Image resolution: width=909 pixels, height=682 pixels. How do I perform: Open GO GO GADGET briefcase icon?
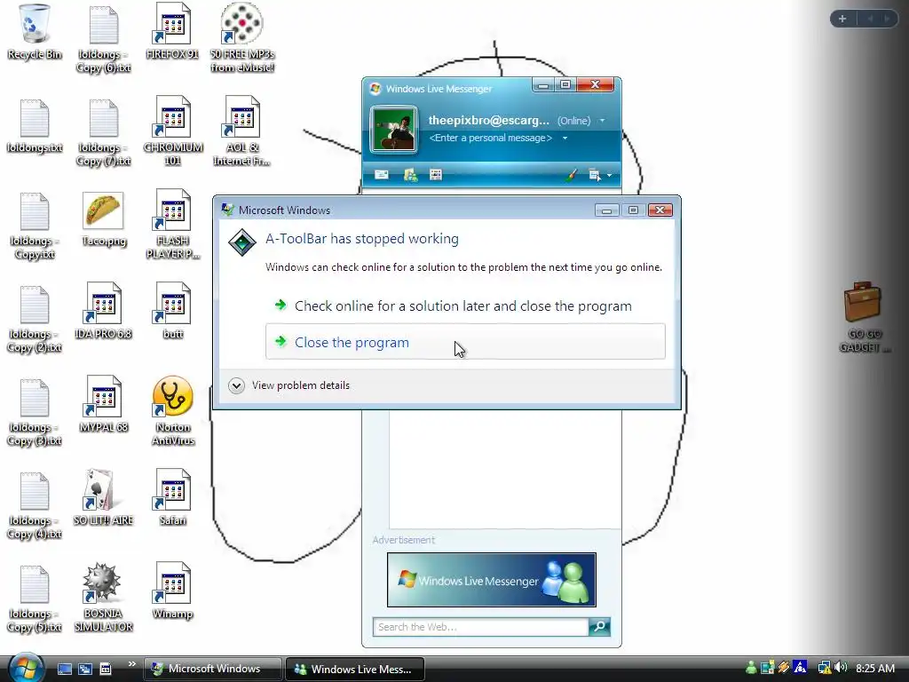point(863,302)
